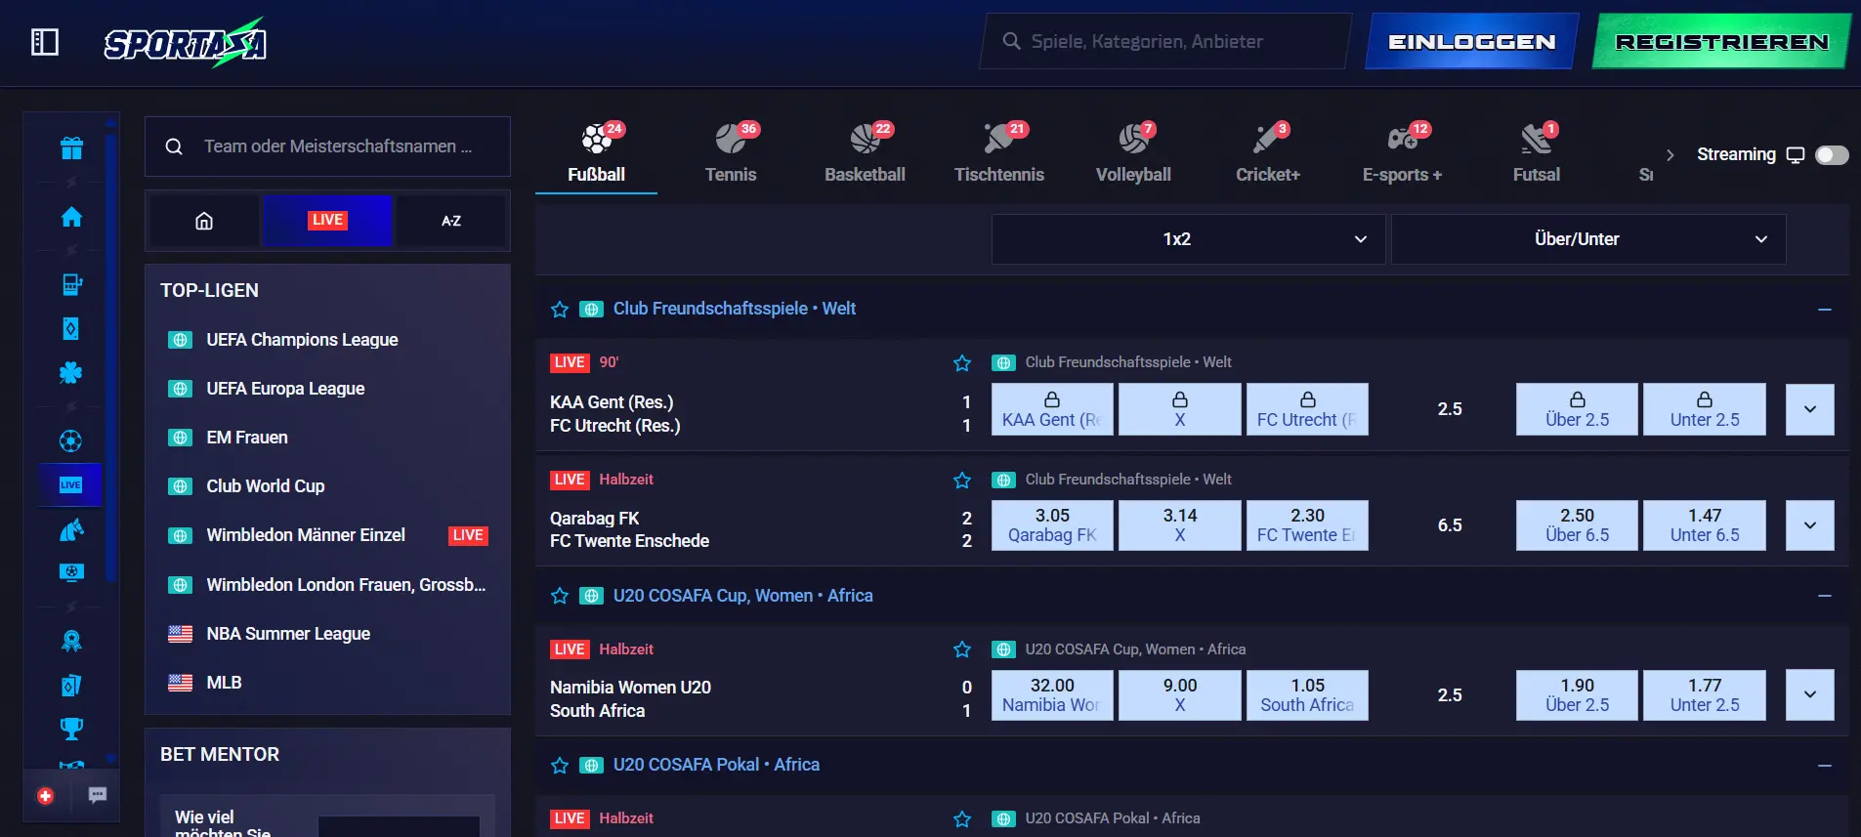Open the playing card casino icon
This screenshot has height=837, width=1861.
tap(70, 329)
